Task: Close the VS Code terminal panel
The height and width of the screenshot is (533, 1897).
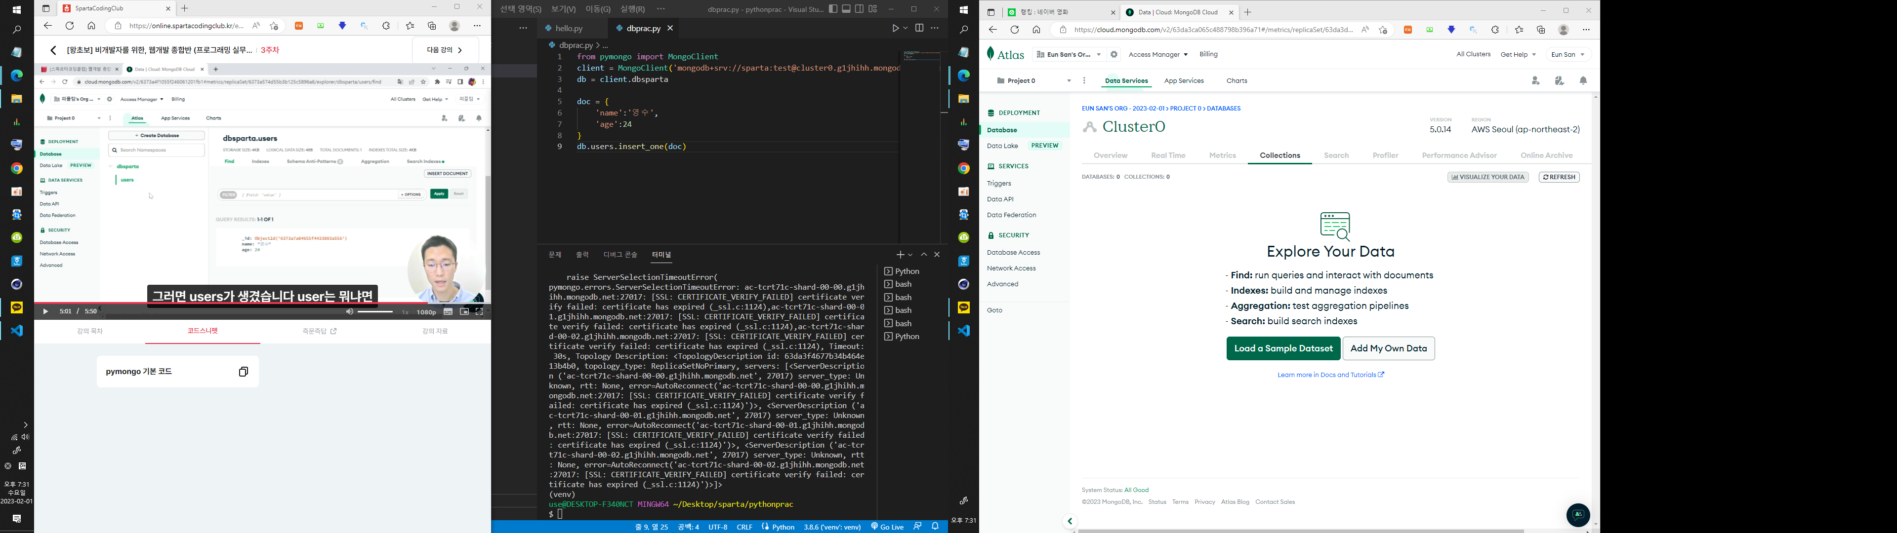Action: (937, 255)
